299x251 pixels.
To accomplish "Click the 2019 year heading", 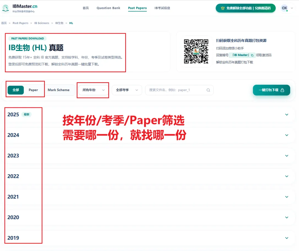I will (x=13, y=238).
